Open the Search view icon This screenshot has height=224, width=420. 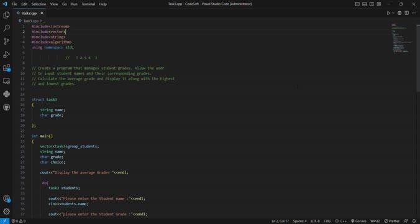pyautogui.click(x=6, y=28)
